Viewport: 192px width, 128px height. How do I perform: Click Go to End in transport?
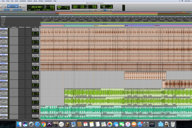click(86, 10)
